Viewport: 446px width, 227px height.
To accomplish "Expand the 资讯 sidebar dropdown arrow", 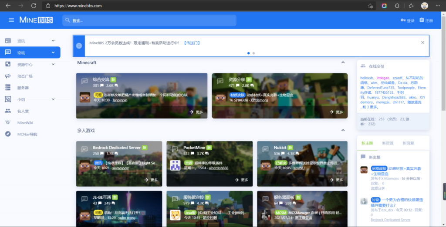I will (53, 41).
